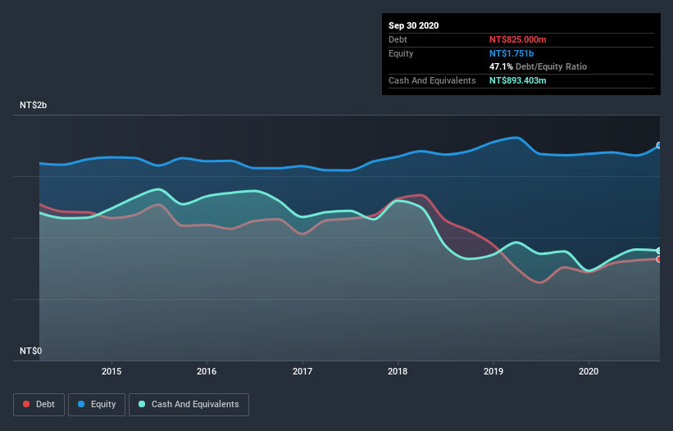Click the 2017 x-axis label
The height and width of the screenshot is (431, 673).
(302, 371)
